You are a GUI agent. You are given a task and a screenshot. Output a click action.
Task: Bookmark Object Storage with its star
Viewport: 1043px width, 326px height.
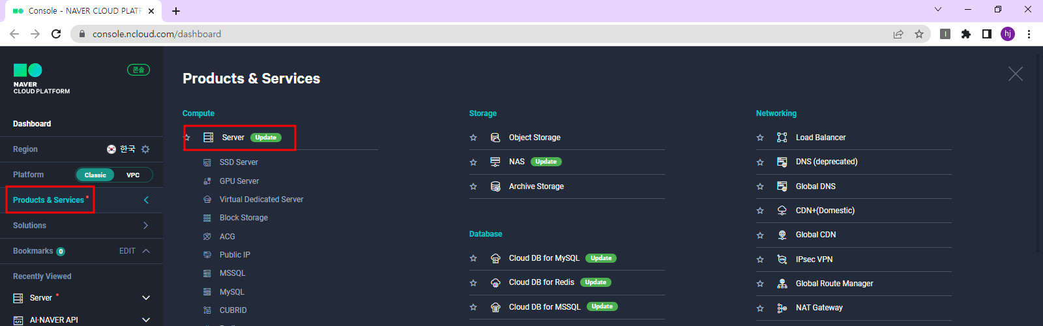(473, 138)
